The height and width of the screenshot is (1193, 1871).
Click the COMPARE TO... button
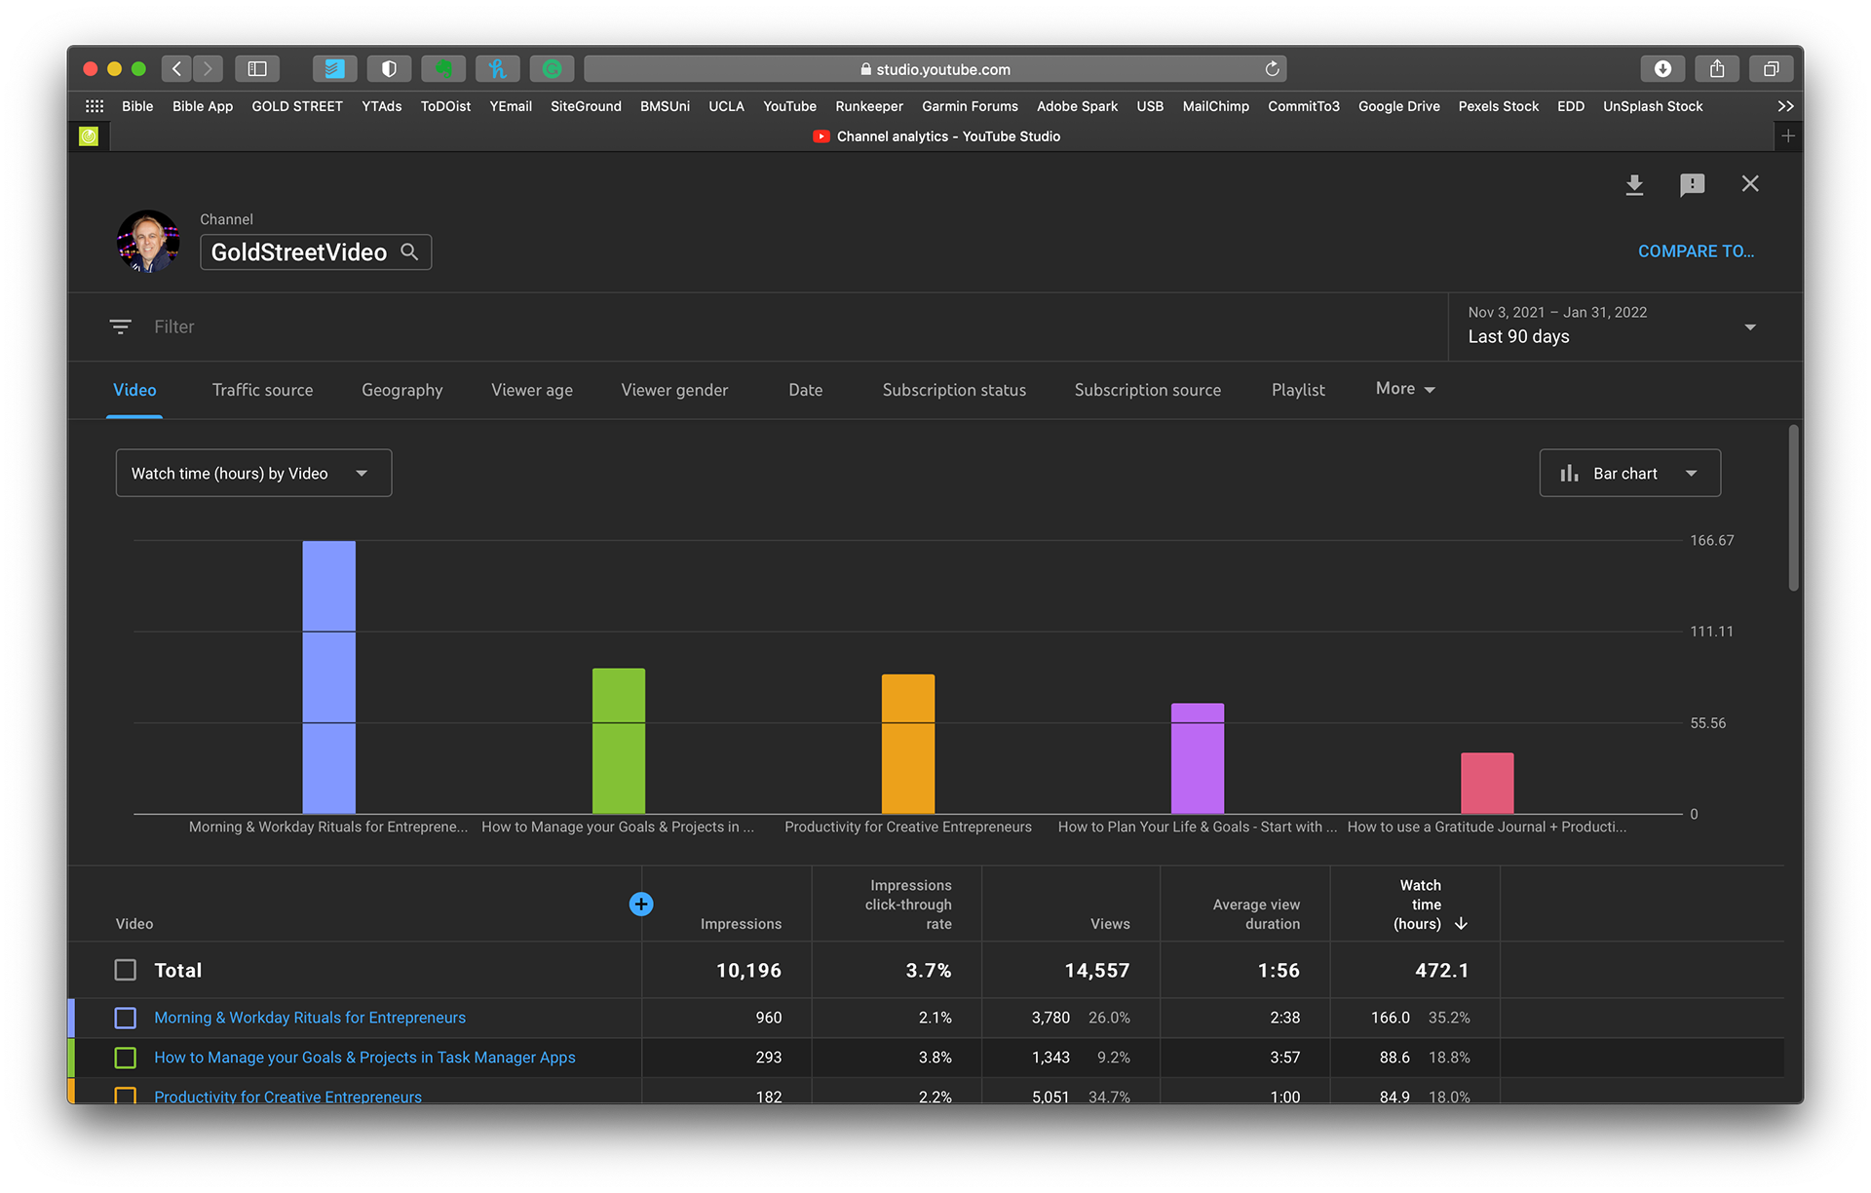tap(1696, 251)
